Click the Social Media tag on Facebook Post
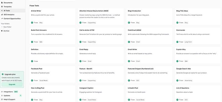The width and height of the screenshot is (222, 102). 44,80
